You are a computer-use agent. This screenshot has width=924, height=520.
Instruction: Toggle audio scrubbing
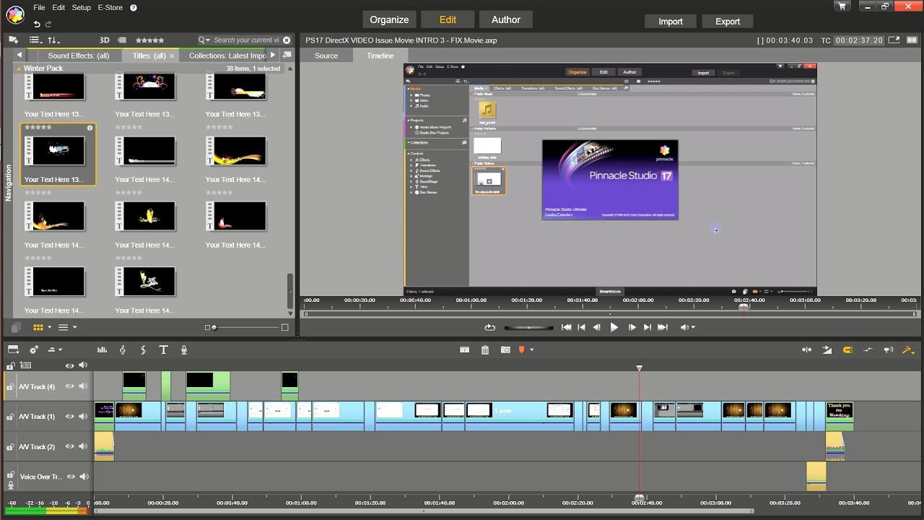(888, 350)
